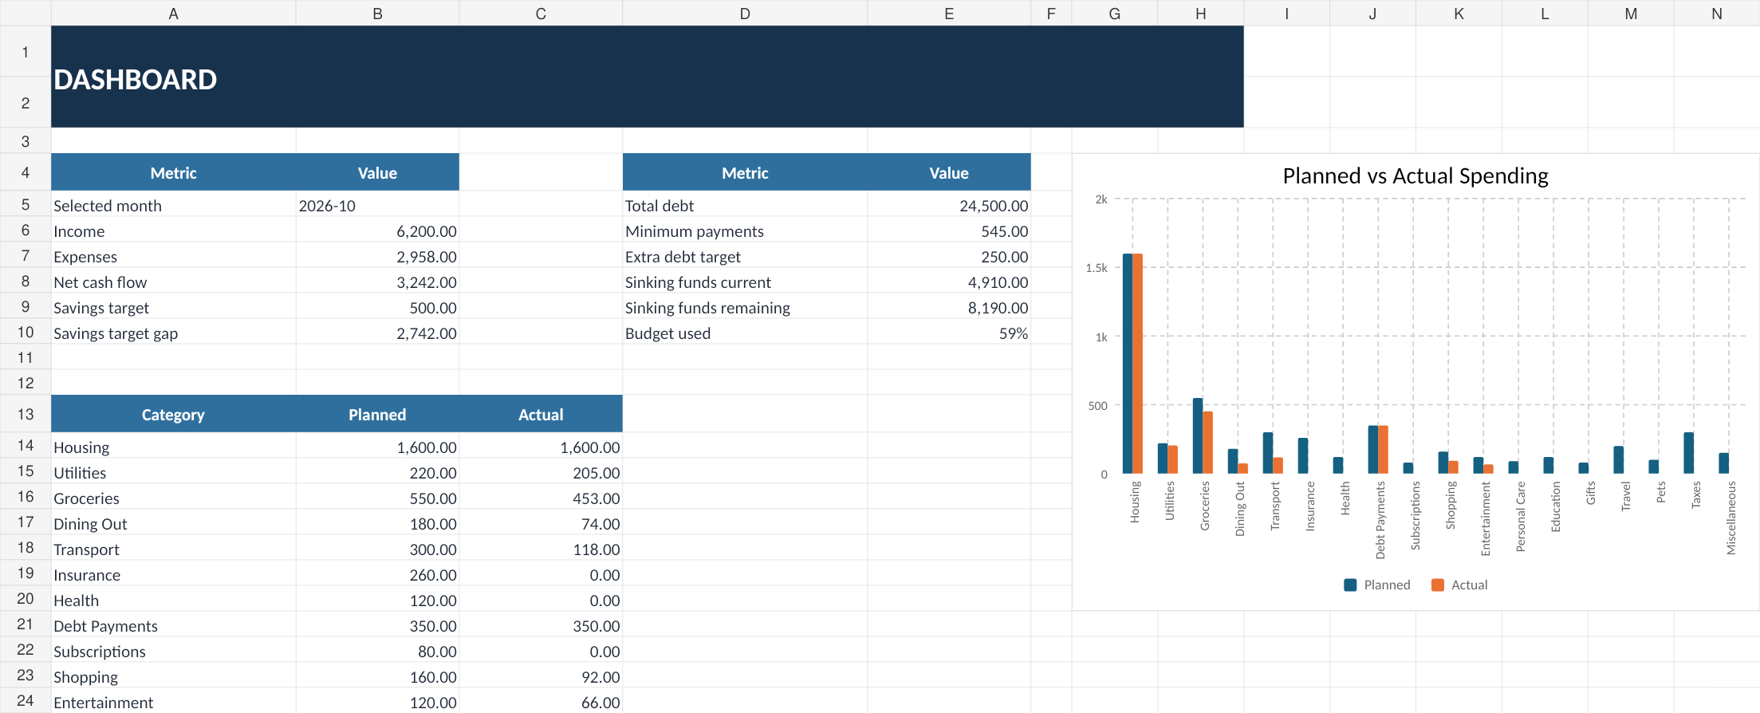Click the Planned vs Actual Spending chart title
This screenshot has width=1760, height=713.
coord(1415,175)
